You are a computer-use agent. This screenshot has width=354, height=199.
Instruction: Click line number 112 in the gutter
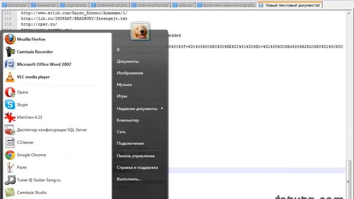pos(8,19)
